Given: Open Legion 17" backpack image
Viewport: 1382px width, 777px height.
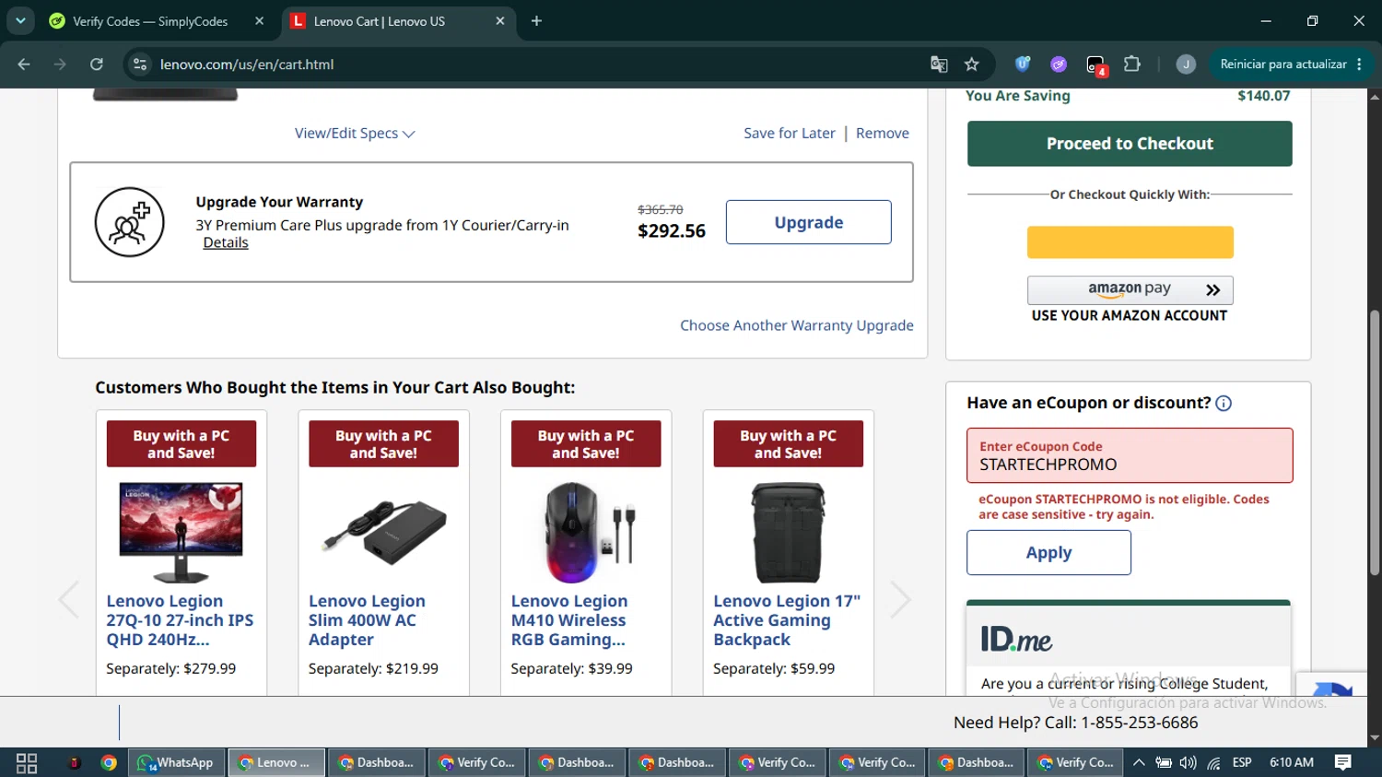Looking at the screenshot, I should [x=788, y=532].
